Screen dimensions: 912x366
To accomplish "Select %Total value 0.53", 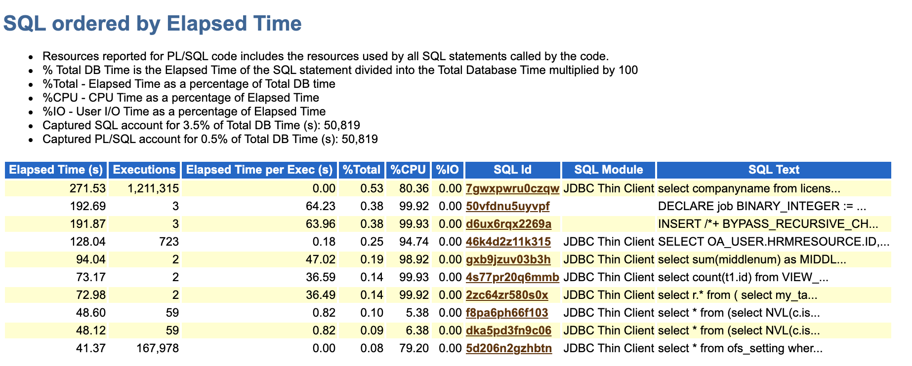I will (x=372, y=188).
